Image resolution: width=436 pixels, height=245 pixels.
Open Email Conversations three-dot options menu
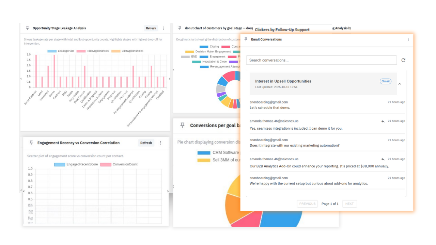(408, 39)
